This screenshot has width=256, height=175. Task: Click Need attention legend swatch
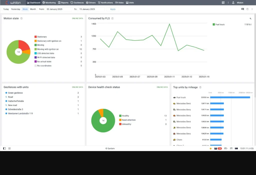[x=120, y=120]
